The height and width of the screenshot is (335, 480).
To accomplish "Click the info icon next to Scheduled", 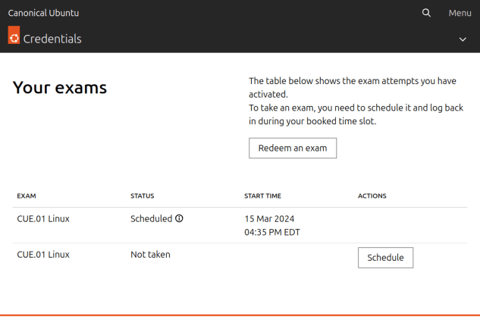I will 179,218.
